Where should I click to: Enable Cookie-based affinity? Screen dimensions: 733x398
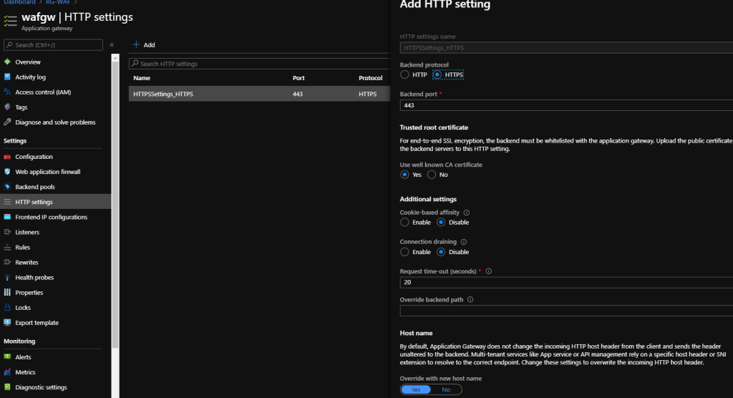tap(404, 223)
